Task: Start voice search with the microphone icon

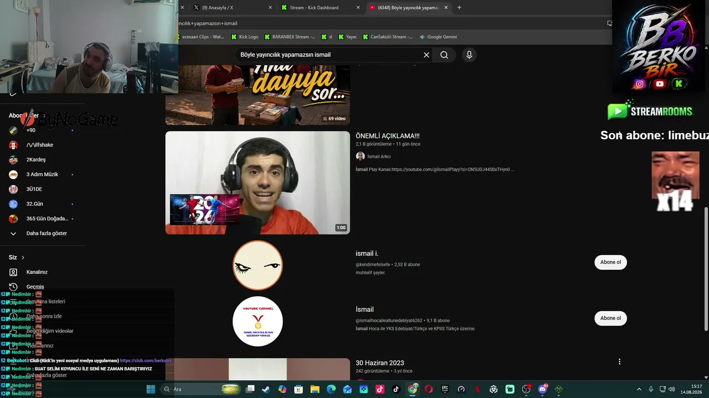Action: coord(469,55)
